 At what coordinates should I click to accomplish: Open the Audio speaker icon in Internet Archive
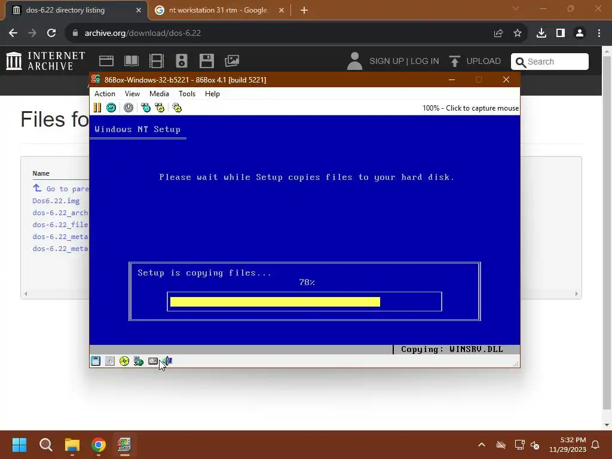click(x=182, y=61)
